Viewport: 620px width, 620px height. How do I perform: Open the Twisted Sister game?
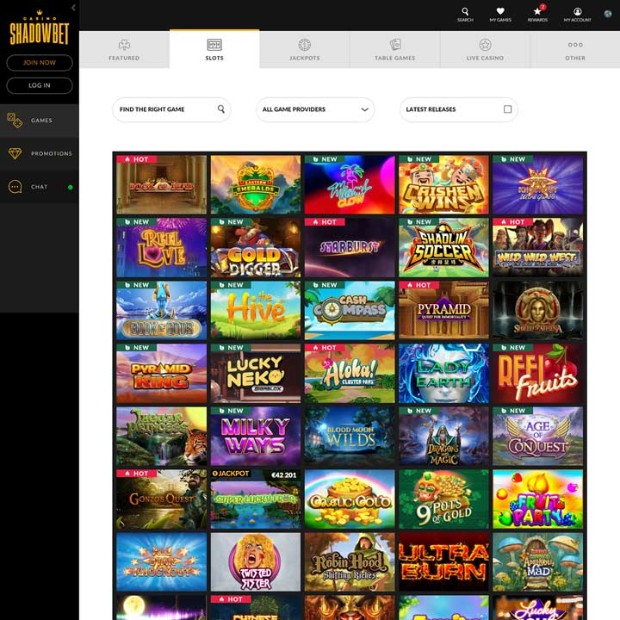point(256,561)
